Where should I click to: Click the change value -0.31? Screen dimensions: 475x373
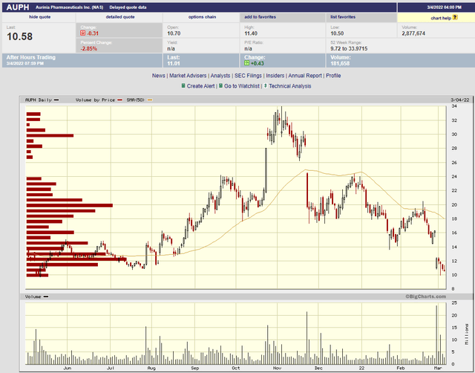[93, 33]
